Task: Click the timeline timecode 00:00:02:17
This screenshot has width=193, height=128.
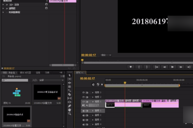Action: (87, 78)
